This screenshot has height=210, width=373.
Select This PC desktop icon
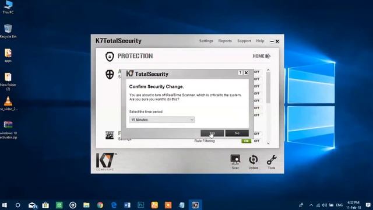8,7
